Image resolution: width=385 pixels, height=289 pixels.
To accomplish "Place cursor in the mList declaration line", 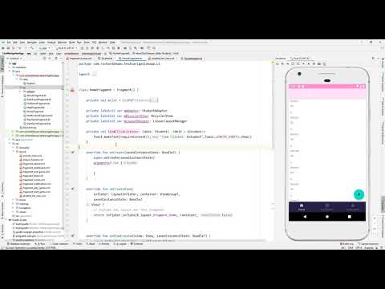I will [x=122, y=100].
